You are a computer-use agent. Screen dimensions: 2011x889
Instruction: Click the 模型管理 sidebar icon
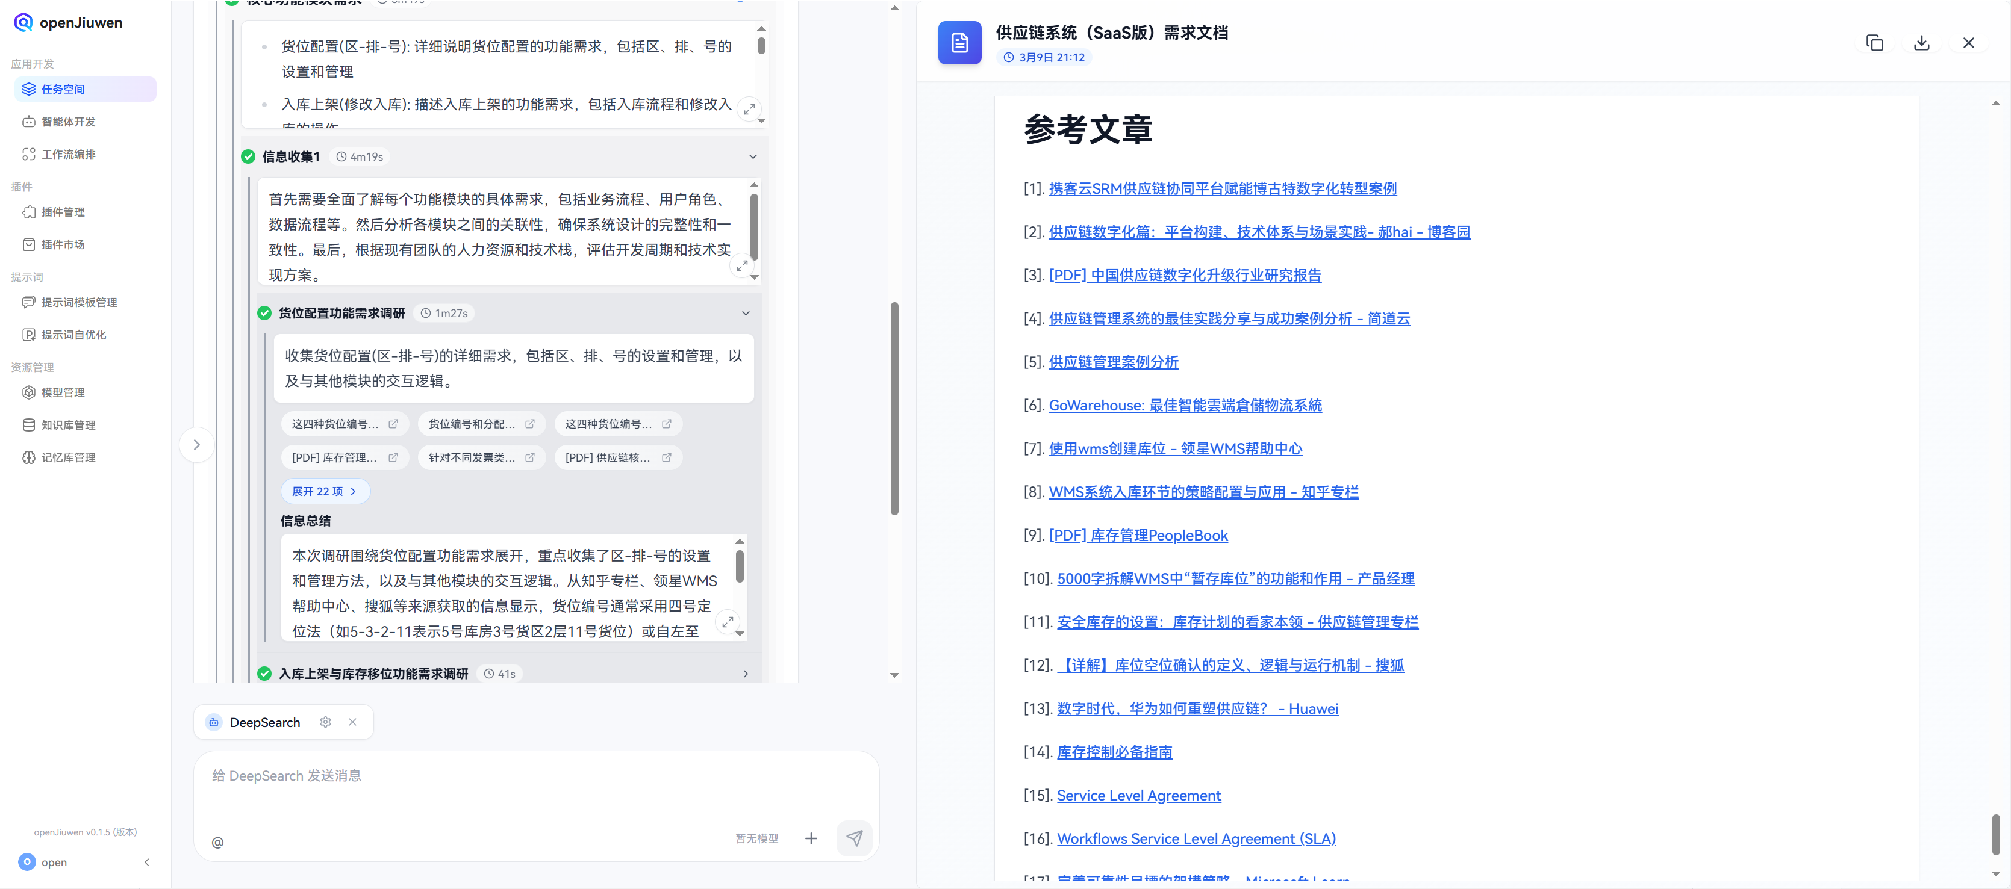coord(29,392)
